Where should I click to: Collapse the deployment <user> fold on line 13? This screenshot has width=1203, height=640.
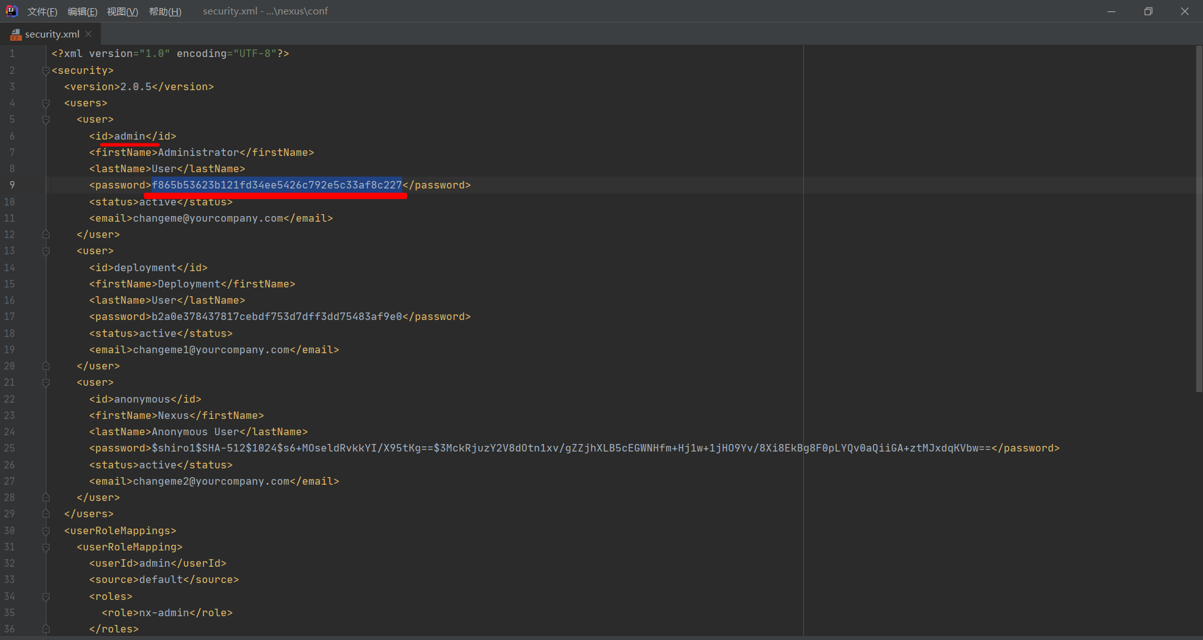point(46,251)
